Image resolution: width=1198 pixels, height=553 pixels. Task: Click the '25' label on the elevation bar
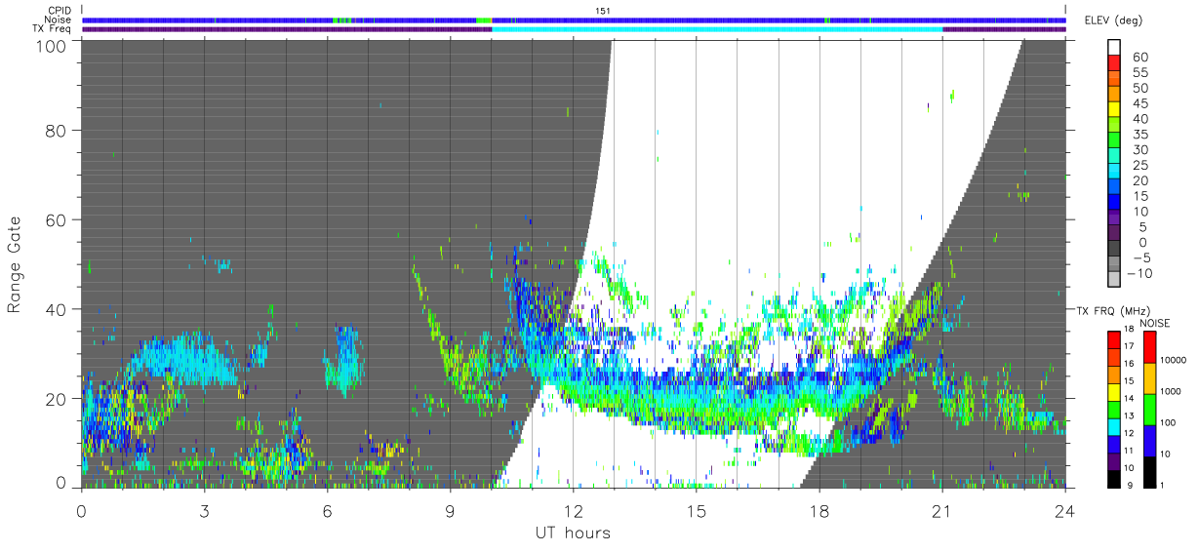pyautogui.click(x=1139, y=165)
